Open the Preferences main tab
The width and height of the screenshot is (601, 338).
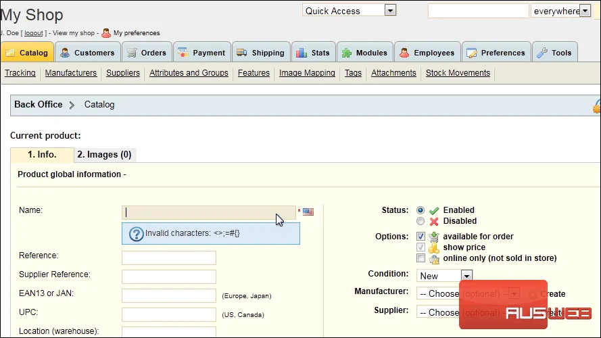click(496, 52)
